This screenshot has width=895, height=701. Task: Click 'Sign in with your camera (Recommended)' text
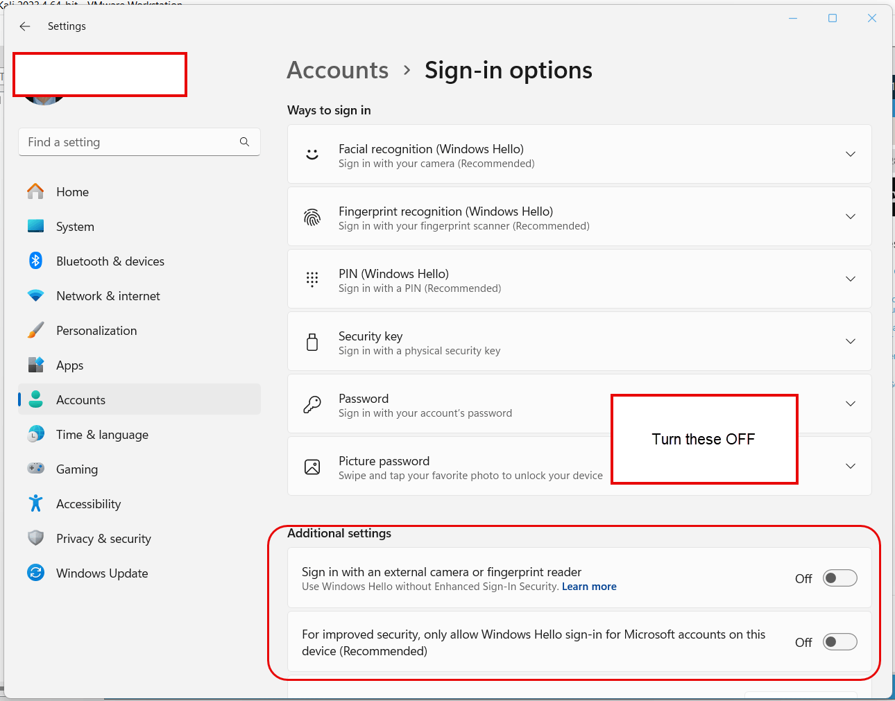(436, 164)
